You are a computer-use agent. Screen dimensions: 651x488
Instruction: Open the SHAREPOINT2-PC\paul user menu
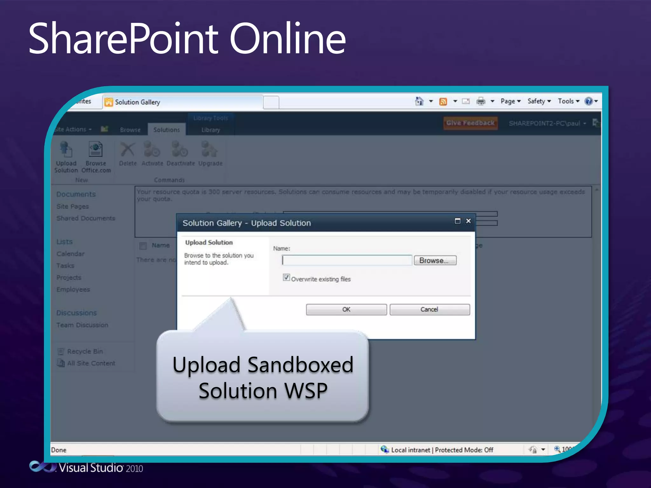point(547,123)
